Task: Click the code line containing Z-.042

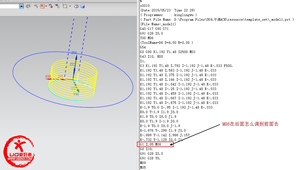Action: pyautogui.click(x=179, y=84)
